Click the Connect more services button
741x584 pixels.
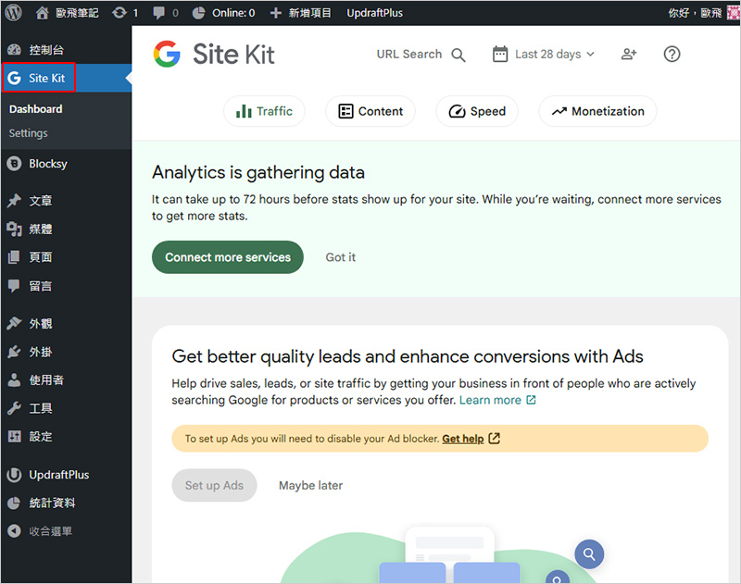coord(228,257)
